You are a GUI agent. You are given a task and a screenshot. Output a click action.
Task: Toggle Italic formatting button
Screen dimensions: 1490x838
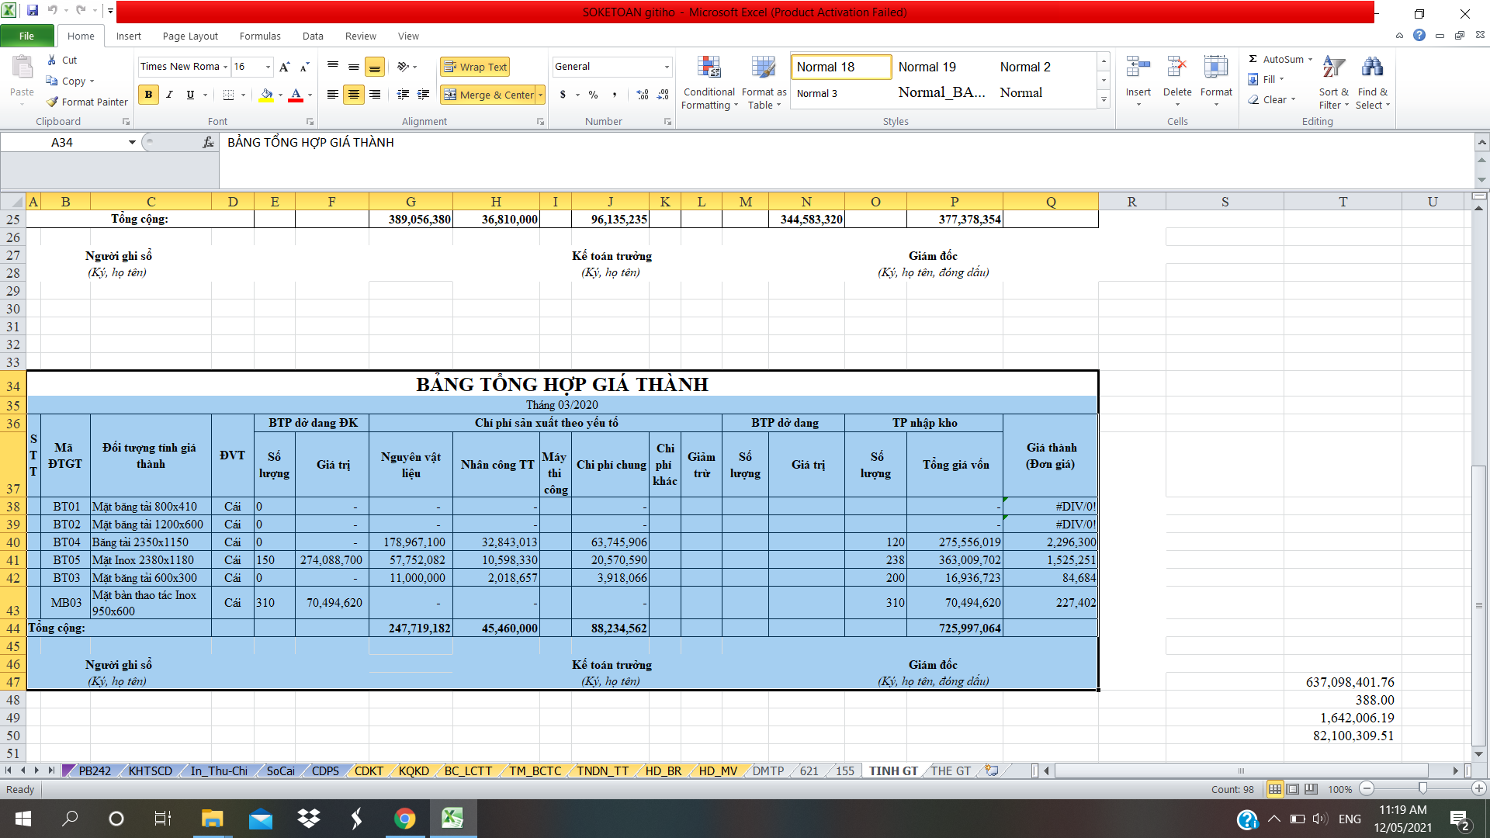[x=169, y=95]
